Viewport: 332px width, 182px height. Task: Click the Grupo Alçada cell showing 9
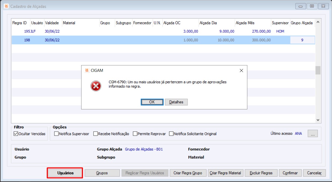pyautogui.click(x=302, y=40)
